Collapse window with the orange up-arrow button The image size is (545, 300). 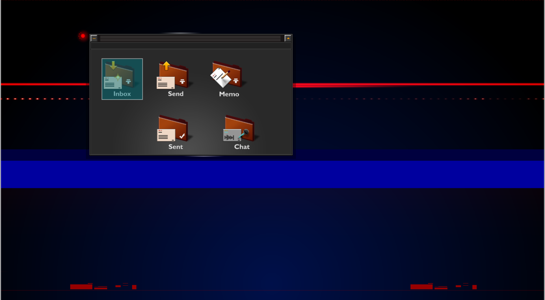coord(288,38)
